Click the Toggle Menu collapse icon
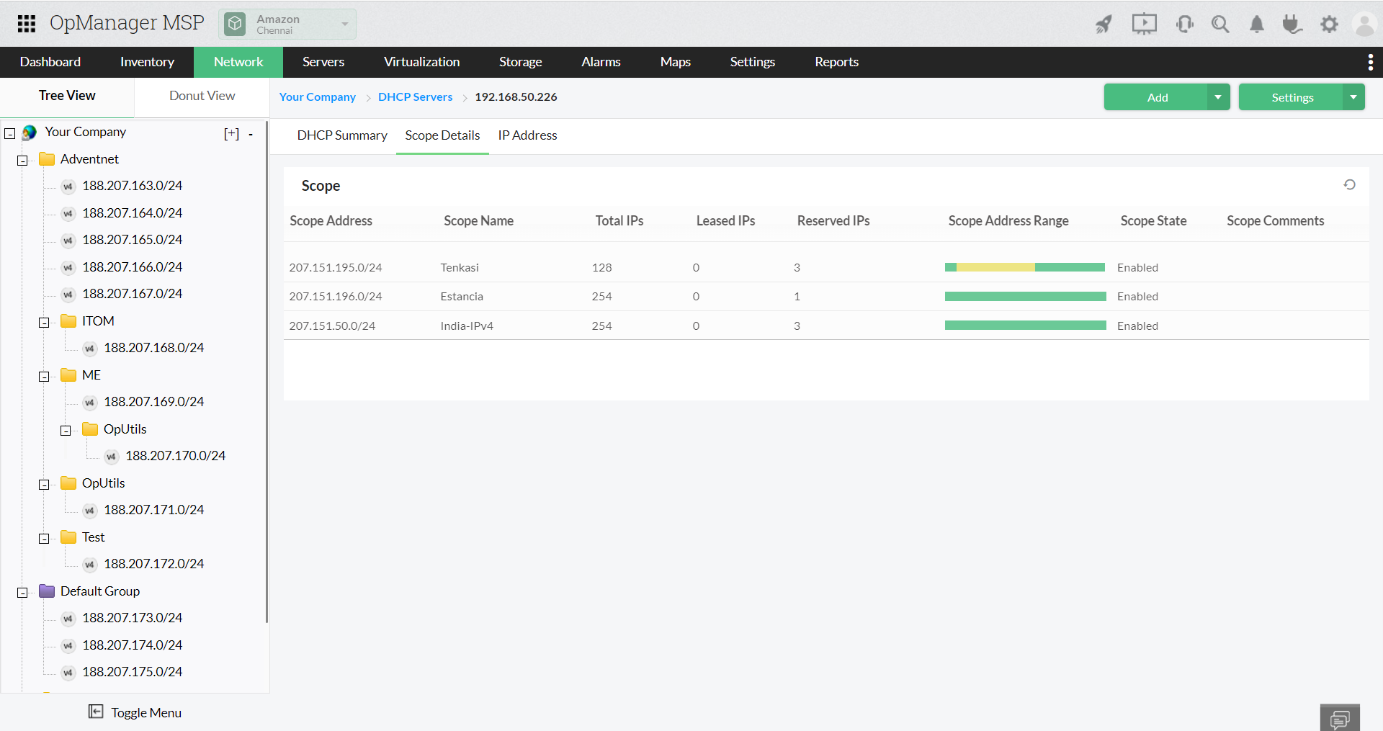 pyautogui.click(x=96, y=712)
